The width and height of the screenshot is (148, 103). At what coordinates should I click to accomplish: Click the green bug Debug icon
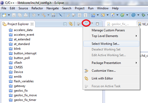[143, 15]
